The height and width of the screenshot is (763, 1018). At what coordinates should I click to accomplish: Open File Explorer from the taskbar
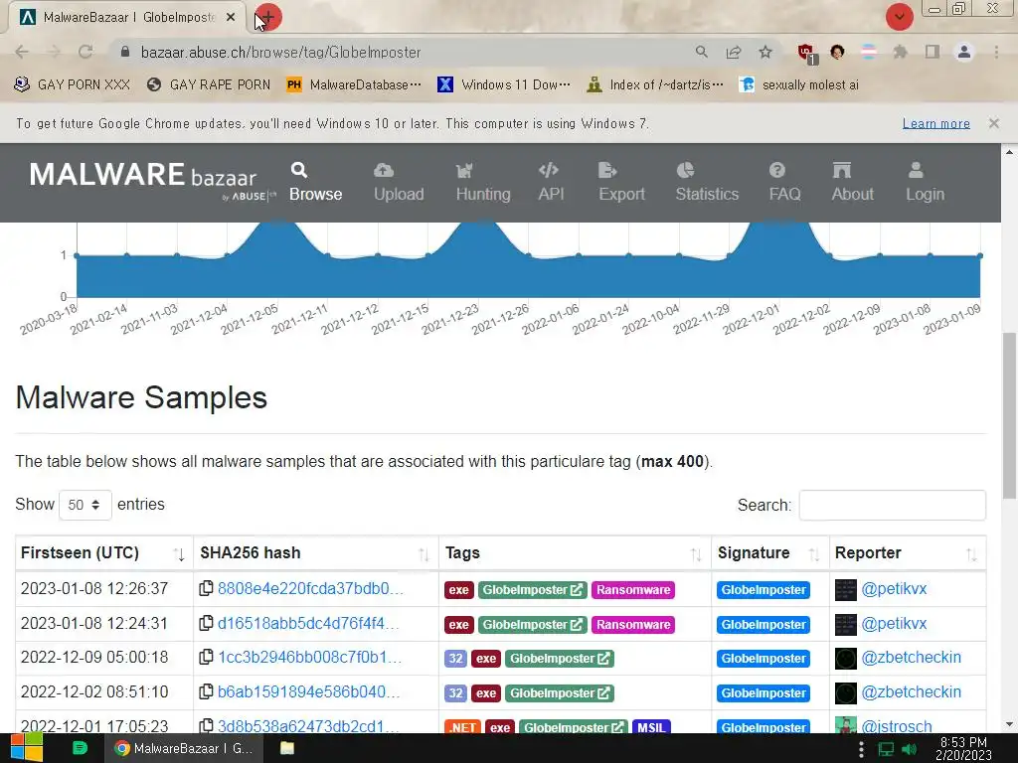point(287,748)
